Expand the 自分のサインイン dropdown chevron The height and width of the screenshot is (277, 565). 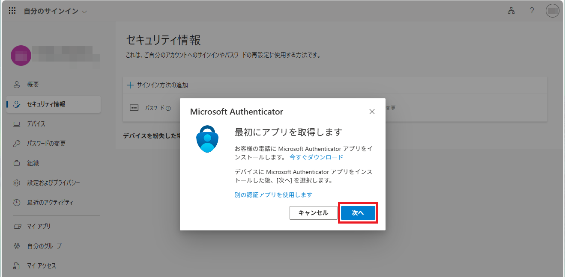[84, 12]
